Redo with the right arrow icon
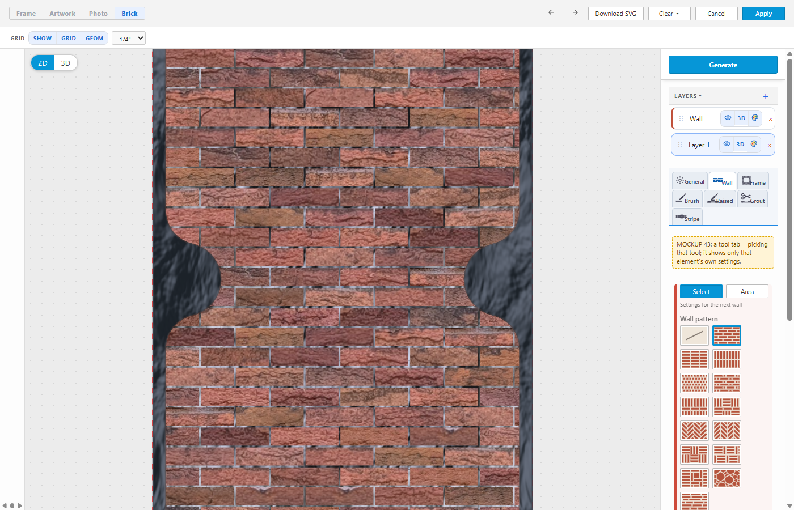 click(575, 12)
